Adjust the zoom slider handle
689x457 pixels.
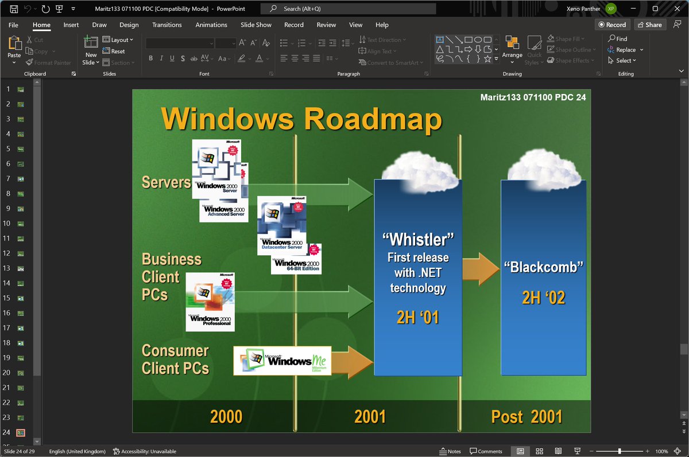(619, 451)
